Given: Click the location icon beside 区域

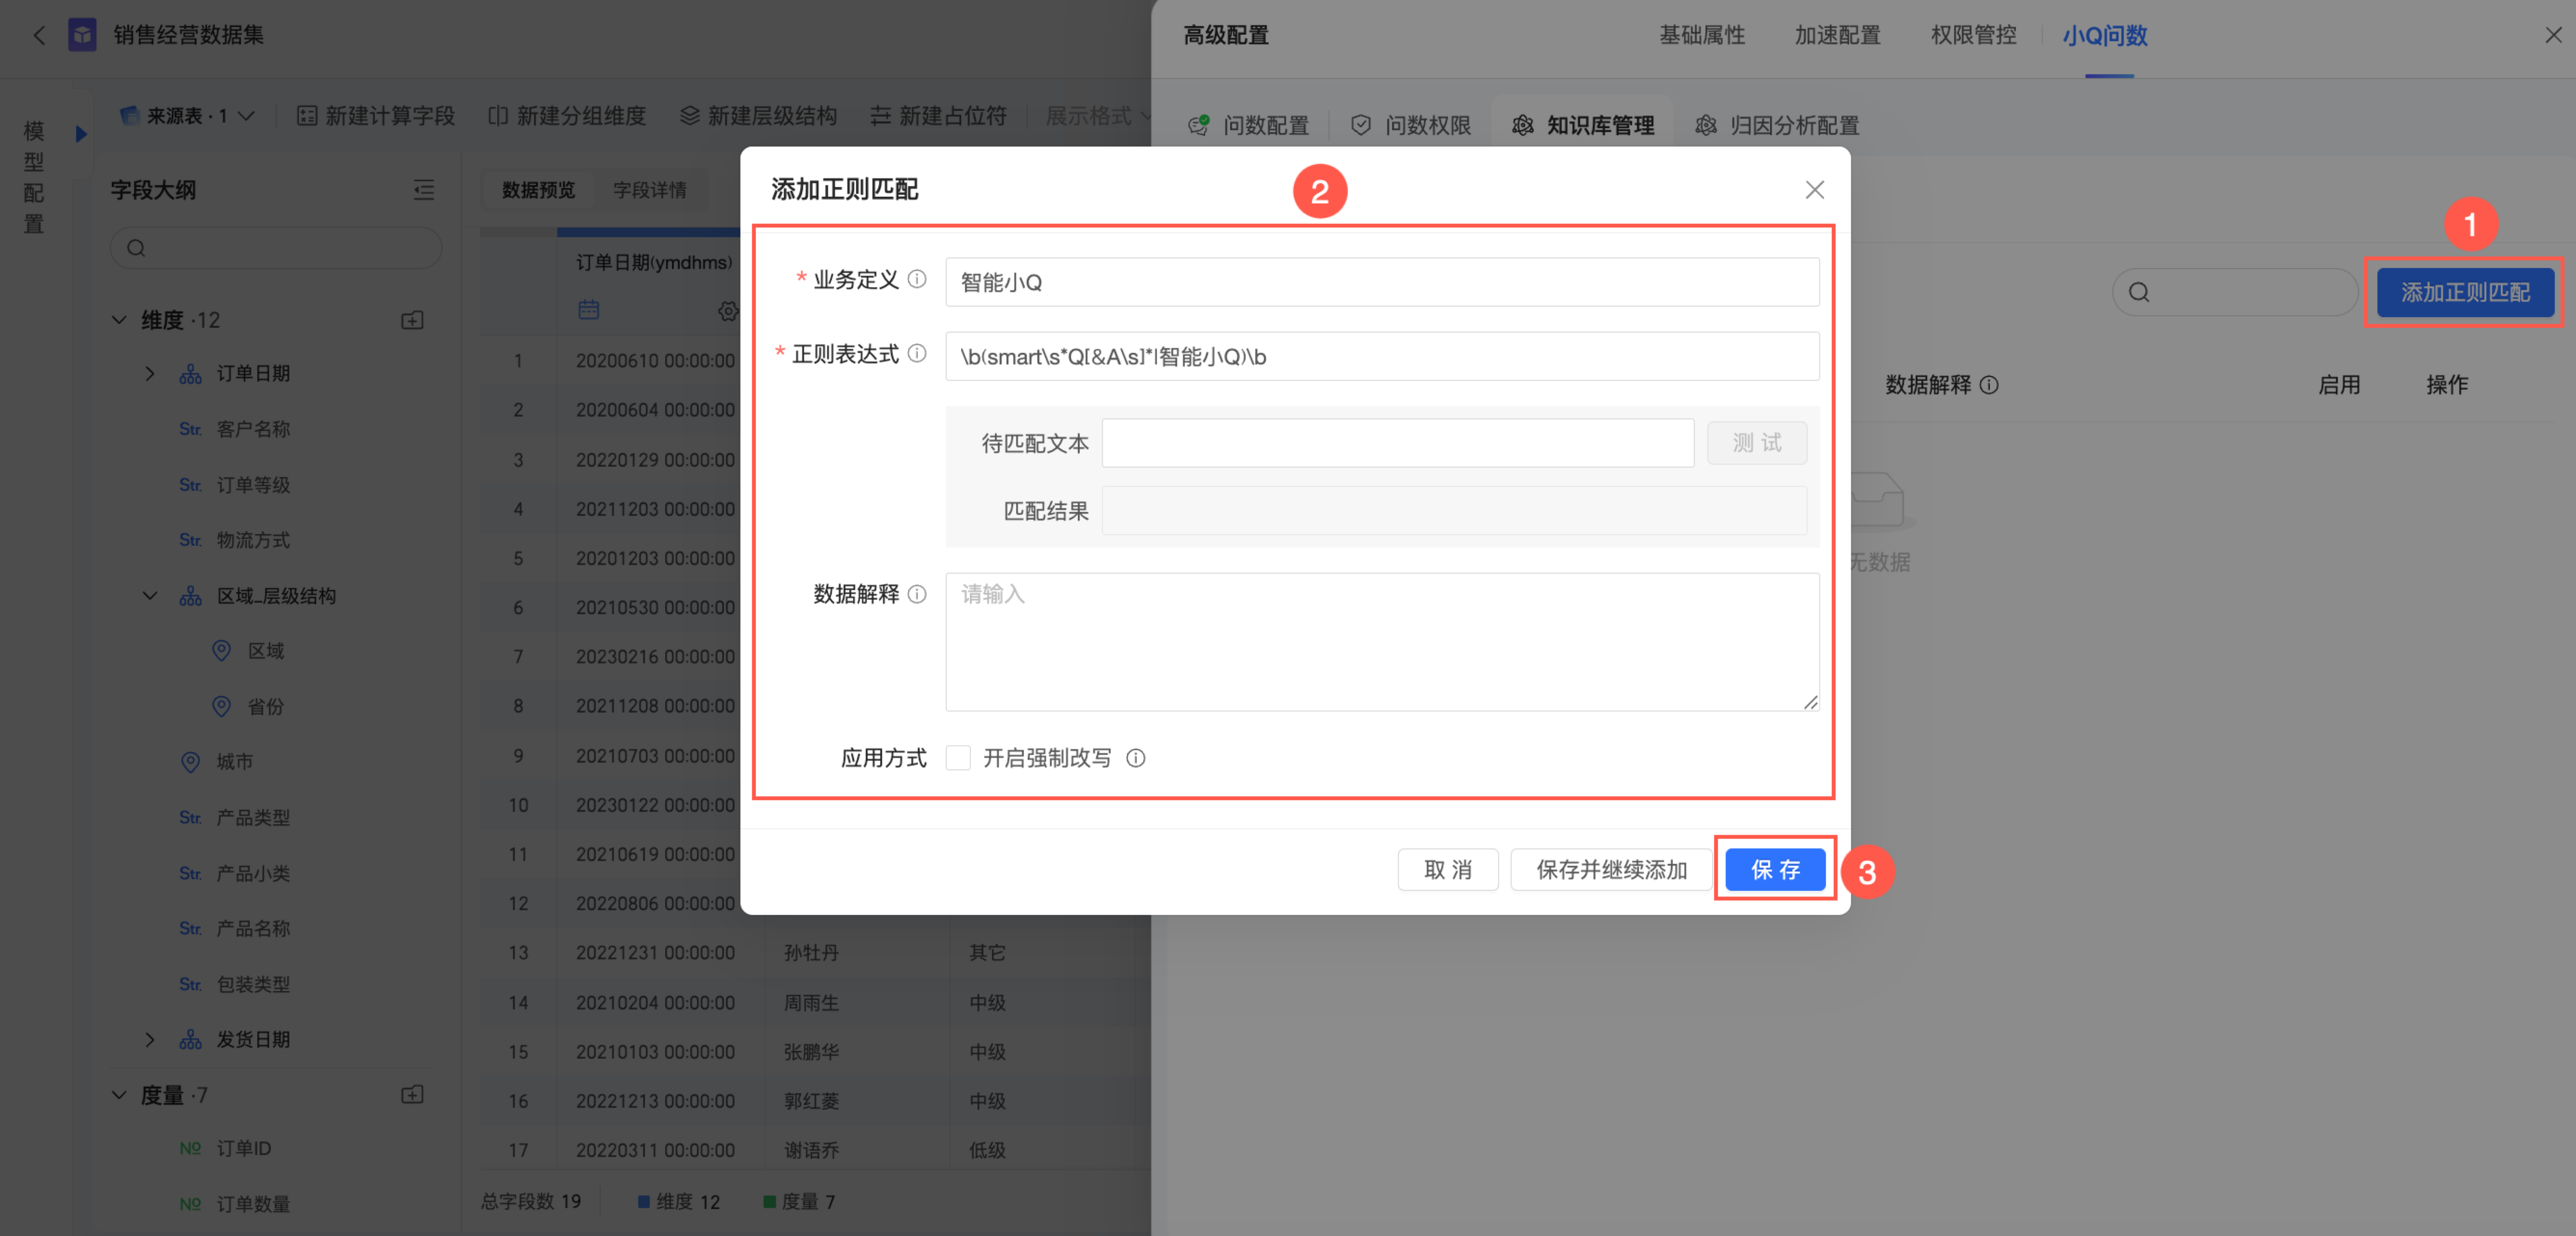Looking at the screenshot, I should (222, 651).
